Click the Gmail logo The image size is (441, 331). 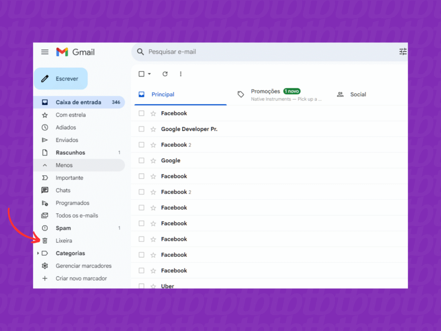point(75,52)
